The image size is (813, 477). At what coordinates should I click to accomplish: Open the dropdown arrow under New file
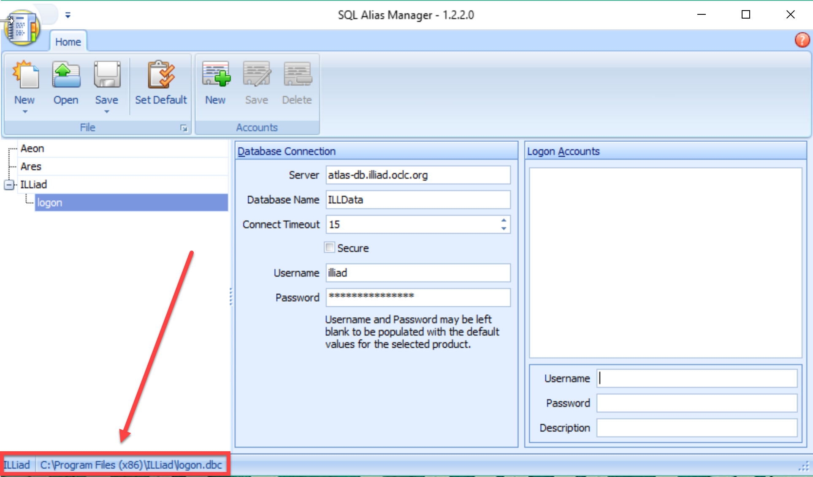(25, 112)
